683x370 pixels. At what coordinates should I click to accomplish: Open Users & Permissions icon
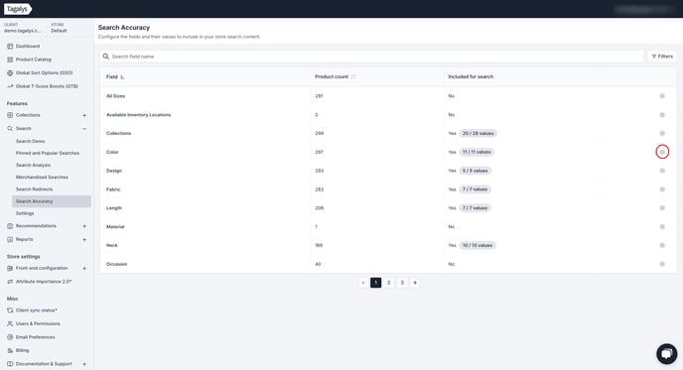(10, 324)
